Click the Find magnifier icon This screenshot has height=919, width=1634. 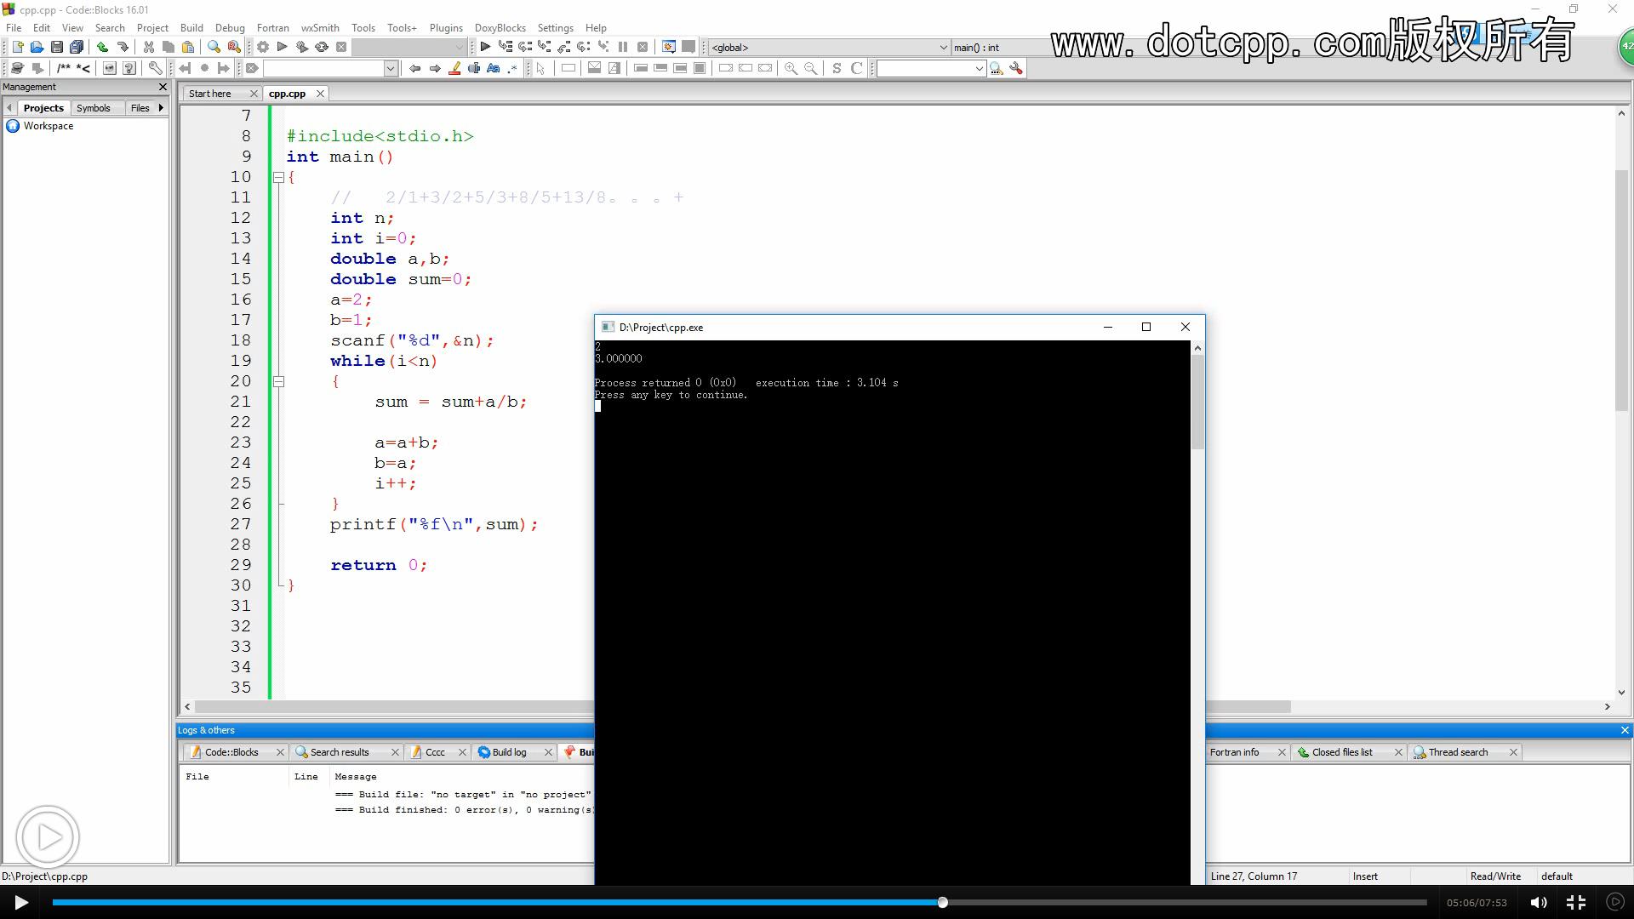tap(214, 48)
